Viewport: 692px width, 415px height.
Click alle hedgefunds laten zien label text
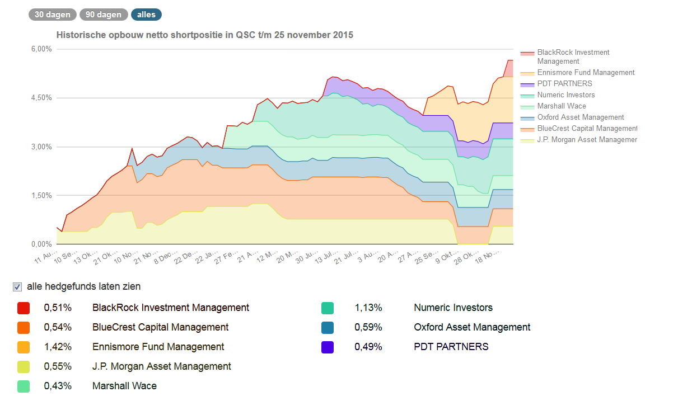coord(84,286)
